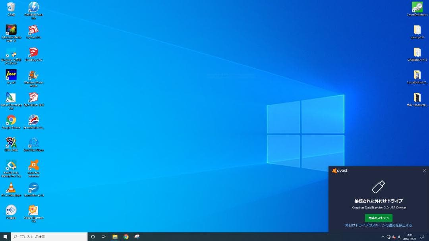Open VLC media player
Screen dimensions: 429x241
pyautogui.click(x=10, y=187)
